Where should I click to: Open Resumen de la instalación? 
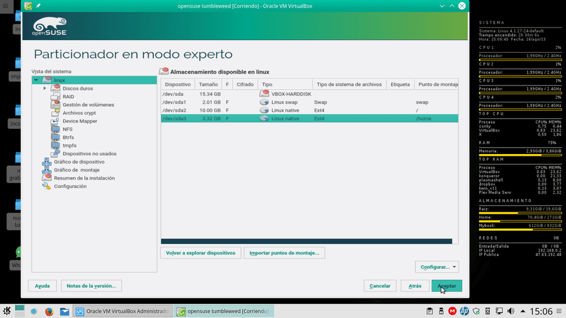[x=84, y=178]
